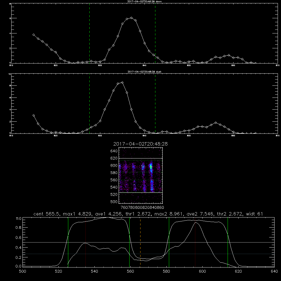Click the upper white horizontal line on spectral image
Viewport: 281px width, 281px height.
(140, 158)
